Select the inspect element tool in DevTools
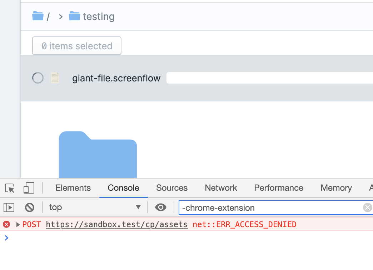The width and height of the screenshot is (373, 270). tap(9, 188)
